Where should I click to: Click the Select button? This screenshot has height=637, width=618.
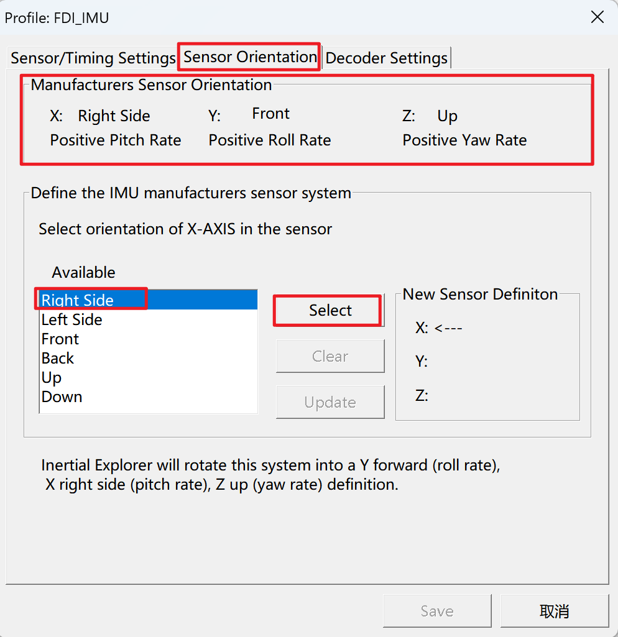tap(330, 310)
